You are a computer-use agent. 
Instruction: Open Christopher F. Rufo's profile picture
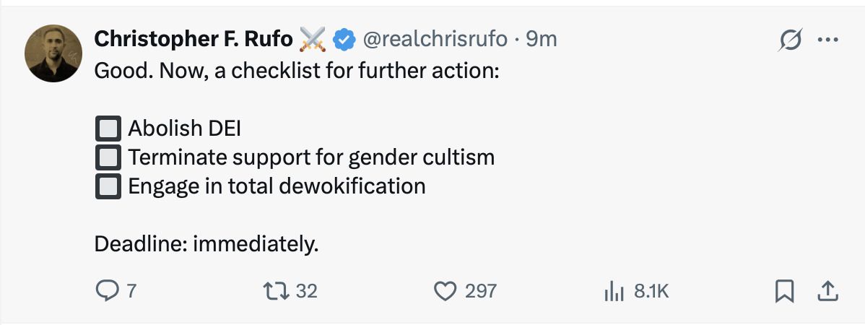point(53,53)
